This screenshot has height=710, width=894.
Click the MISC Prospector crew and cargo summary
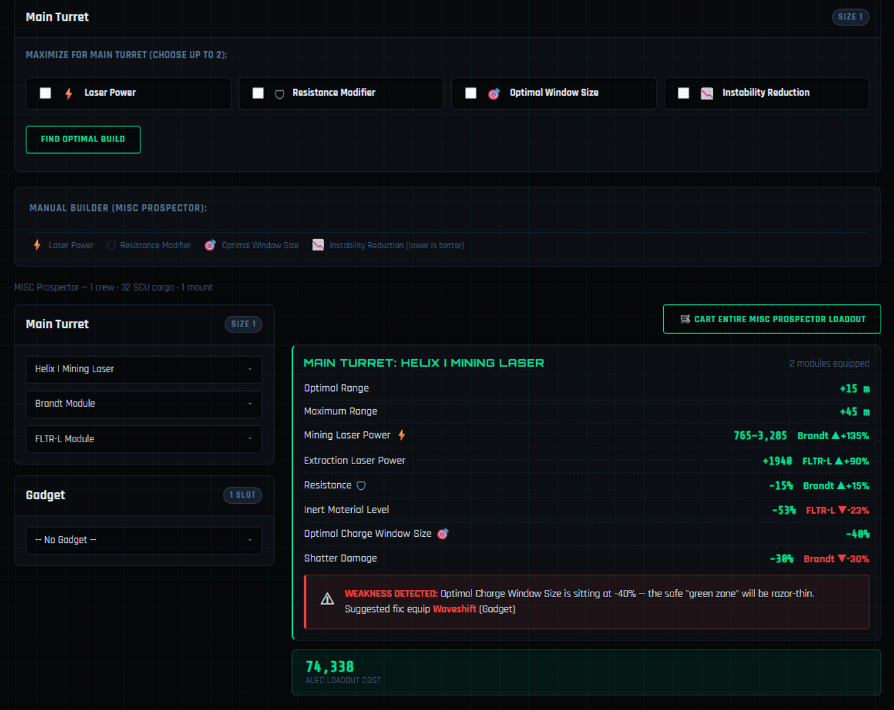click(114, 287)
